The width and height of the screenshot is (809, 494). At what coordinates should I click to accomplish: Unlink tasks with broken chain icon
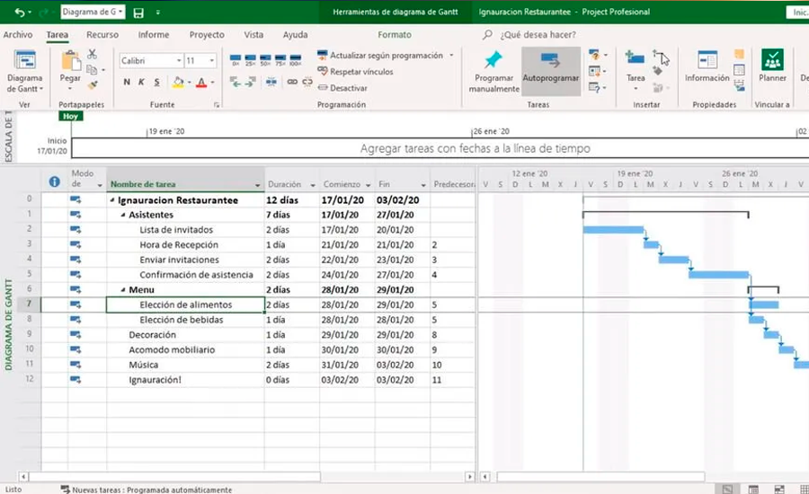point(307,82)
